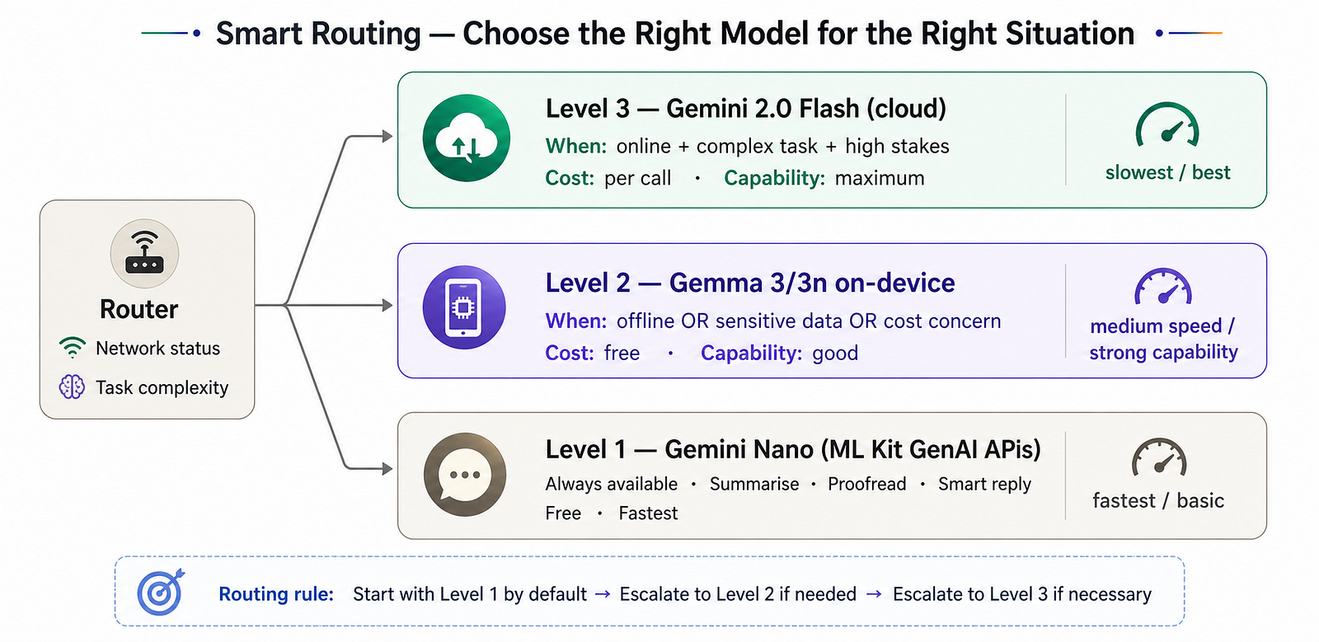This screenshot has width=1319, height=642.
Task: Click the Summarise feature text
Action: click(754, 484)
